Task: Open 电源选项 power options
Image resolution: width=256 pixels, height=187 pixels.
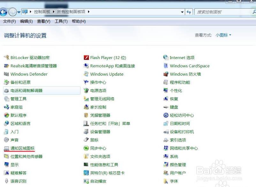Action: 98,90
